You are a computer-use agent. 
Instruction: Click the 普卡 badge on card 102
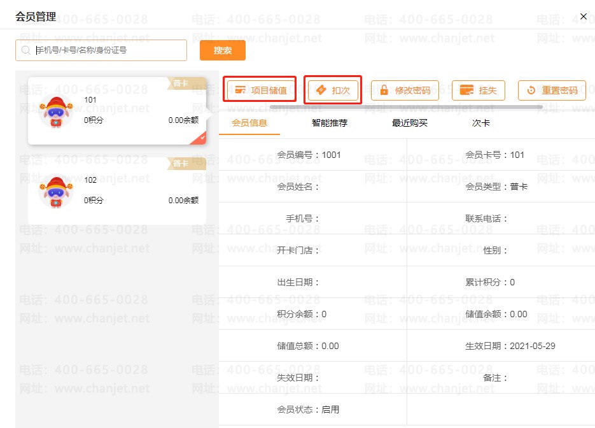click(186, 163)
